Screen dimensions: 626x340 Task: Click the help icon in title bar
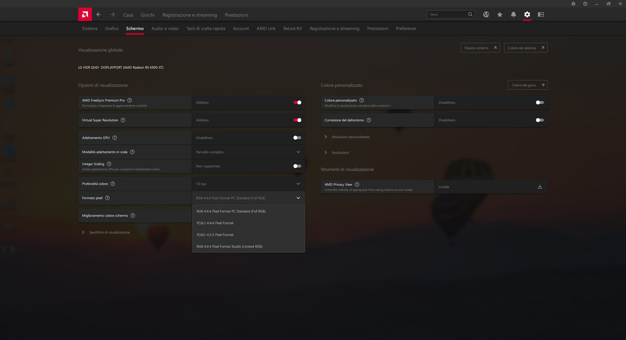[x=585, y=3]
